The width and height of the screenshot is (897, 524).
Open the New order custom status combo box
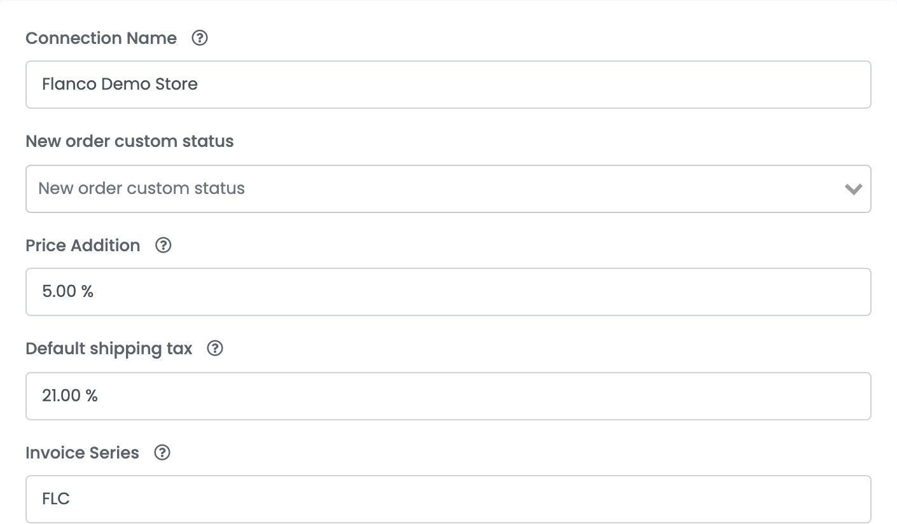(448, 189)
